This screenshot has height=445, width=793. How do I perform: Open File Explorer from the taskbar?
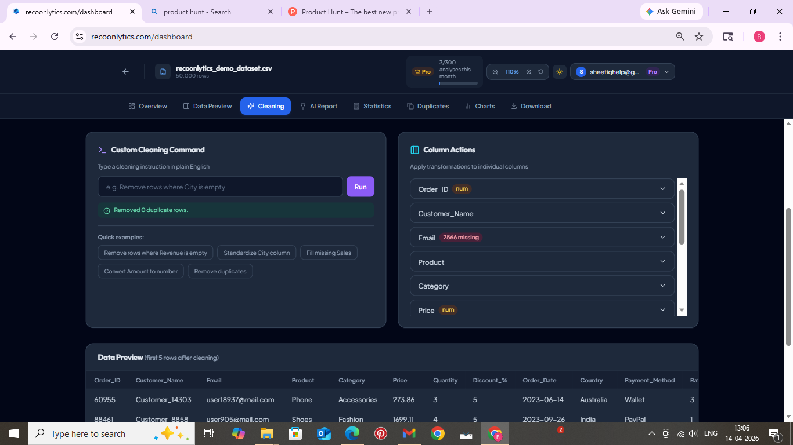pyautogui.click(x=266, y=433)
